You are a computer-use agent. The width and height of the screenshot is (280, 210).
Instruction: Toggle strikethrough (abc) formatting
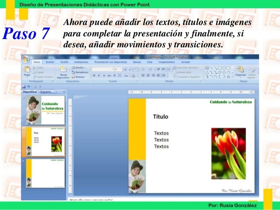point(109,76)
